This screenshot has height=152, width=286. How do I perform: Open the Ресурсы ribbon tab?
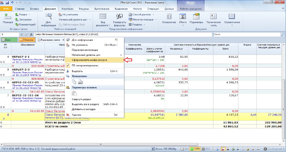(84, 9)
